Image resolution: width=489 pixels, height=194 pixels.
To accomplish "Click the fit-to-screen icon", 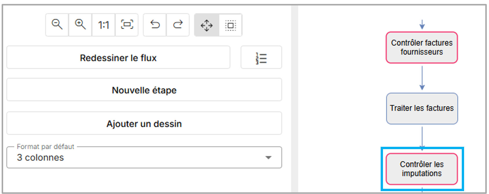I will (x=127, y=25).
